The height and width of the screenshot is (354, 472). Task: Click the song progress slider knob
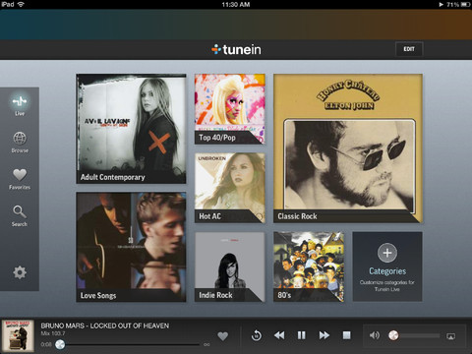click(x=60, y=344)
